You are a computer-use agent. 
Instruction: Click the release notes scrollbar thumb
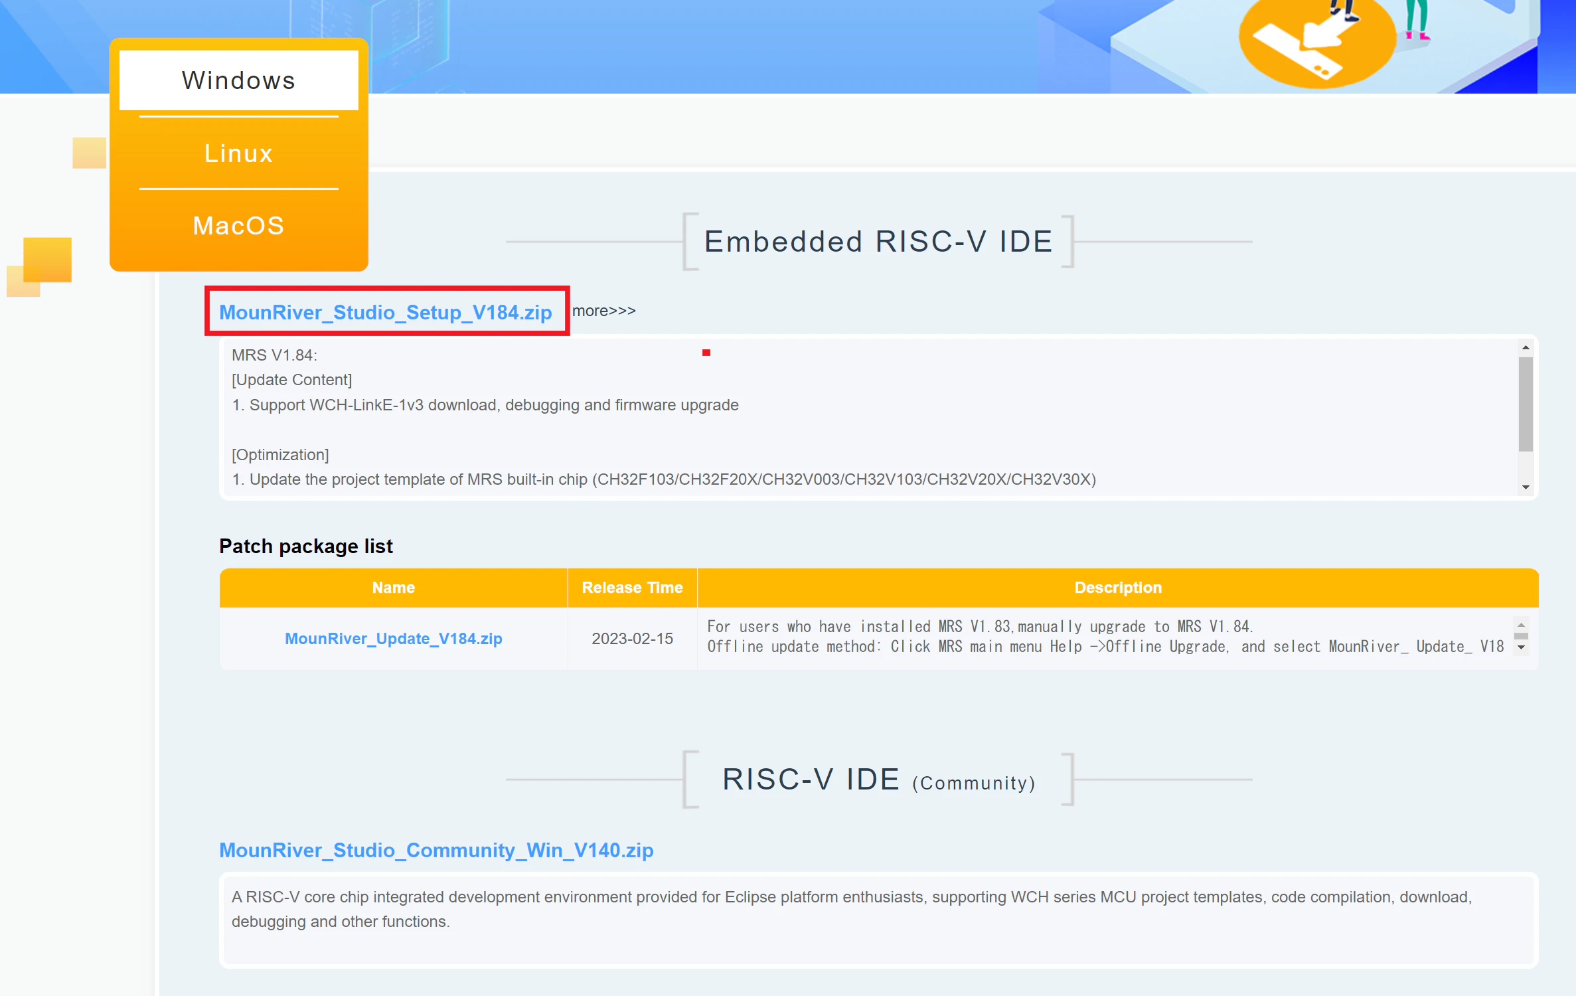[1526, 404]
